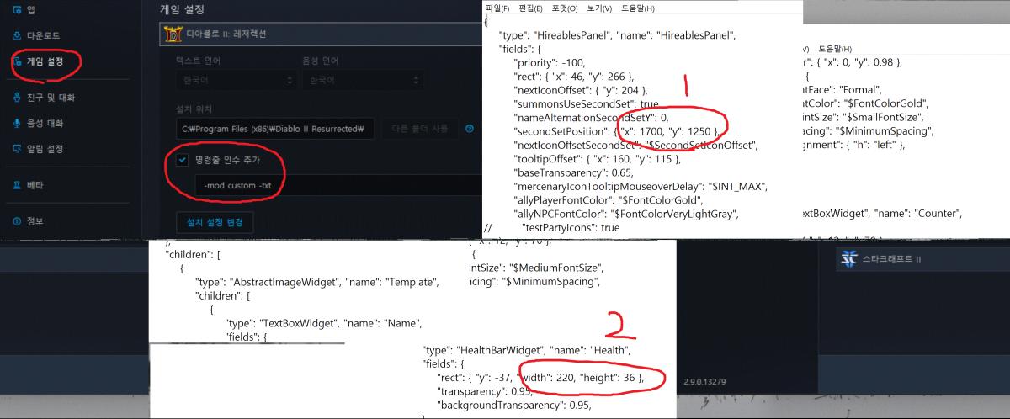Click the 다른 폴더 사용 button

(x=419, y=129)
